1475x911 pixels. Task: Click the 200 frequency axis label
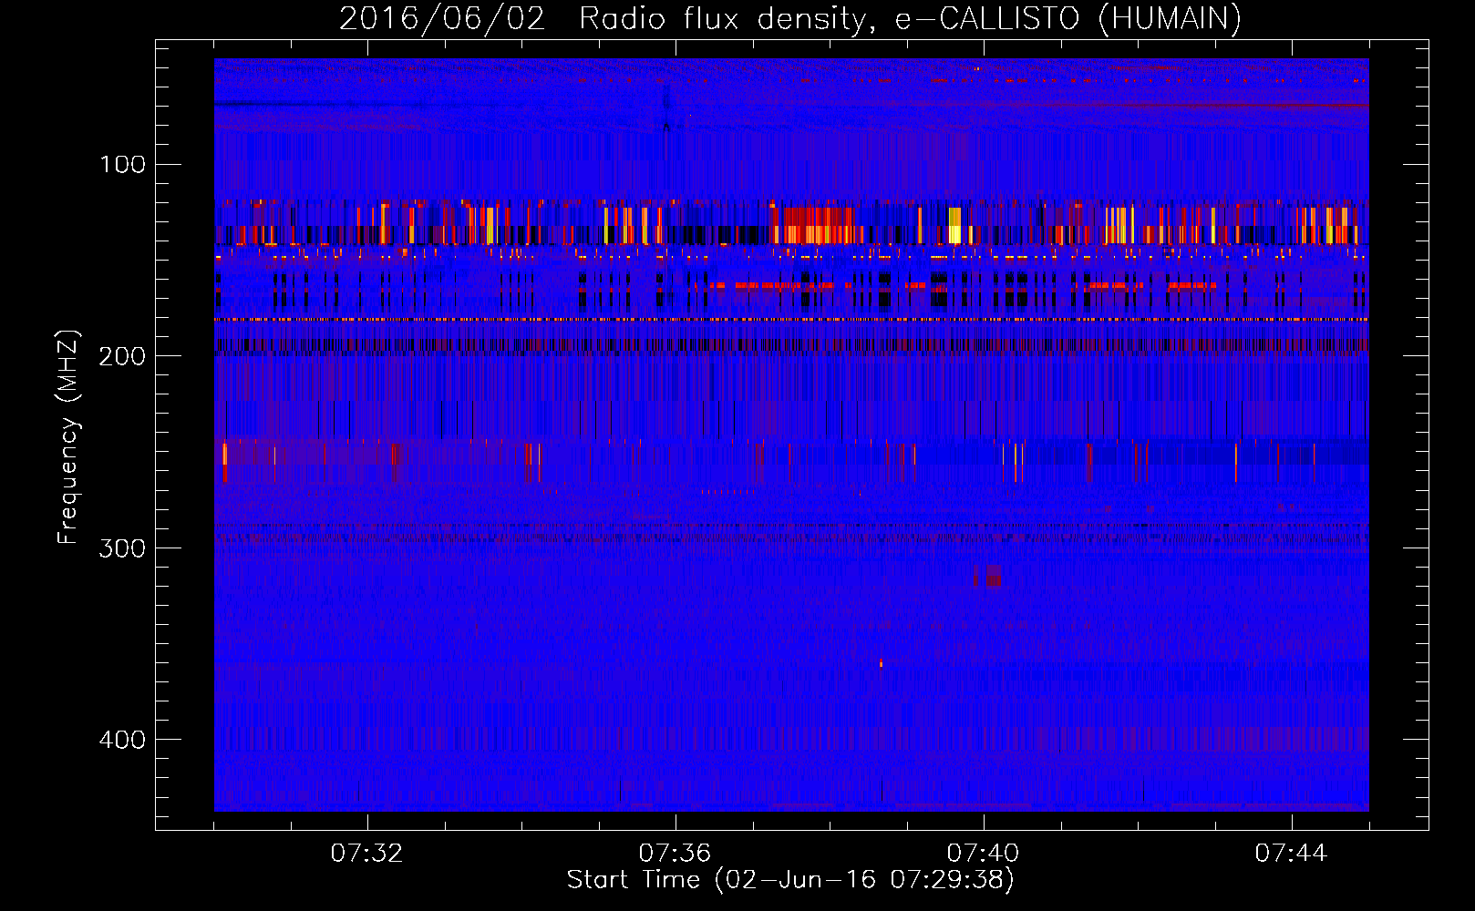tap(122, 356)
